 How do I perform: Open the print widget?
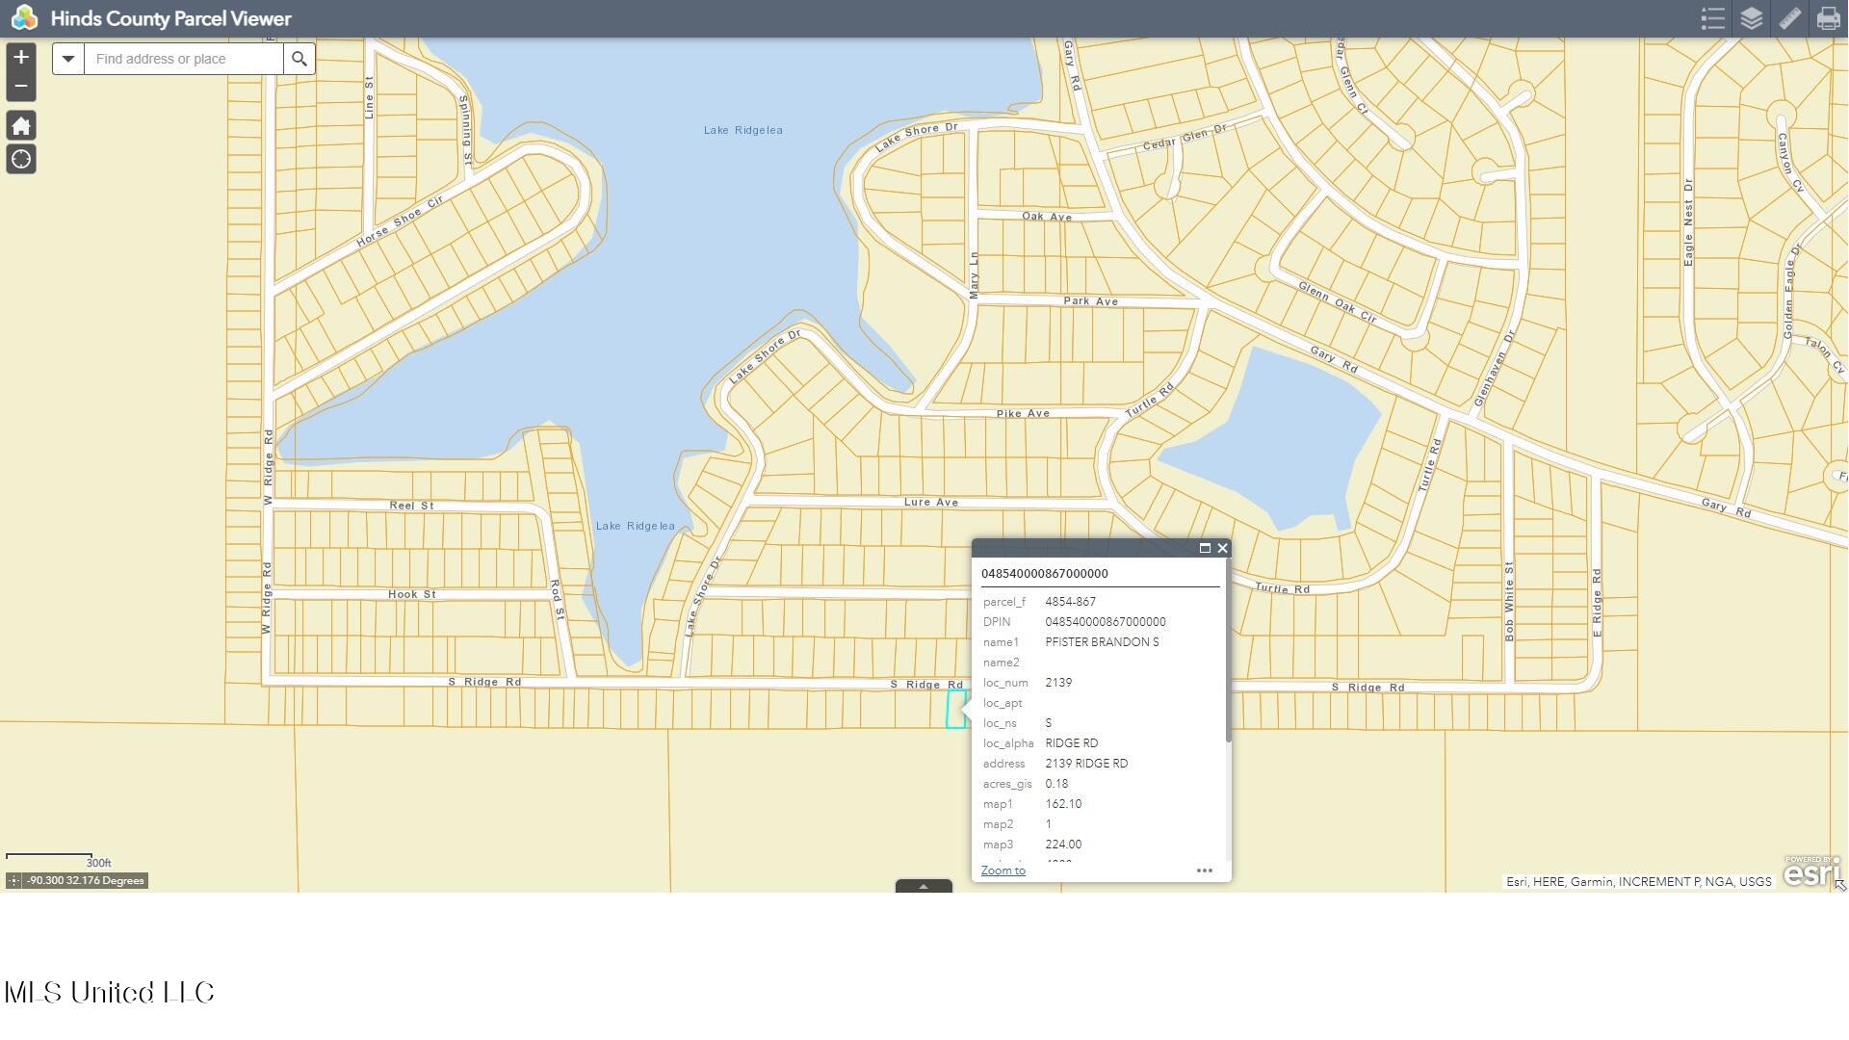tap(1829, 18)
